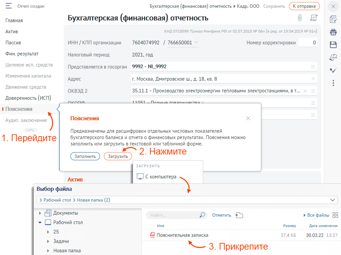
Task: Click the paperclip attachments icon
Action: point(300,18)
